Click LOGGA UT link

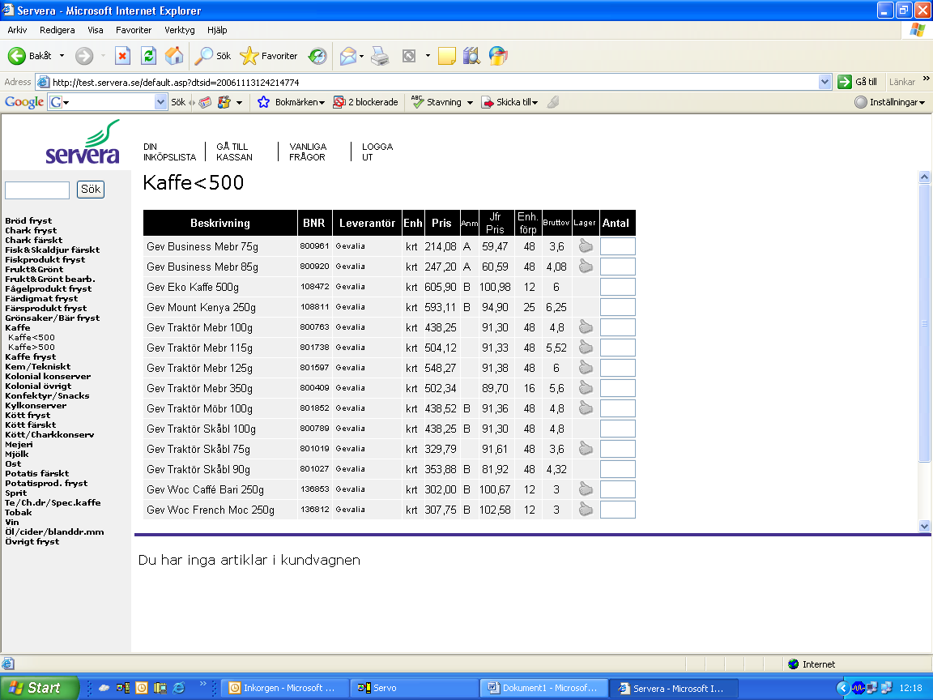377,152
